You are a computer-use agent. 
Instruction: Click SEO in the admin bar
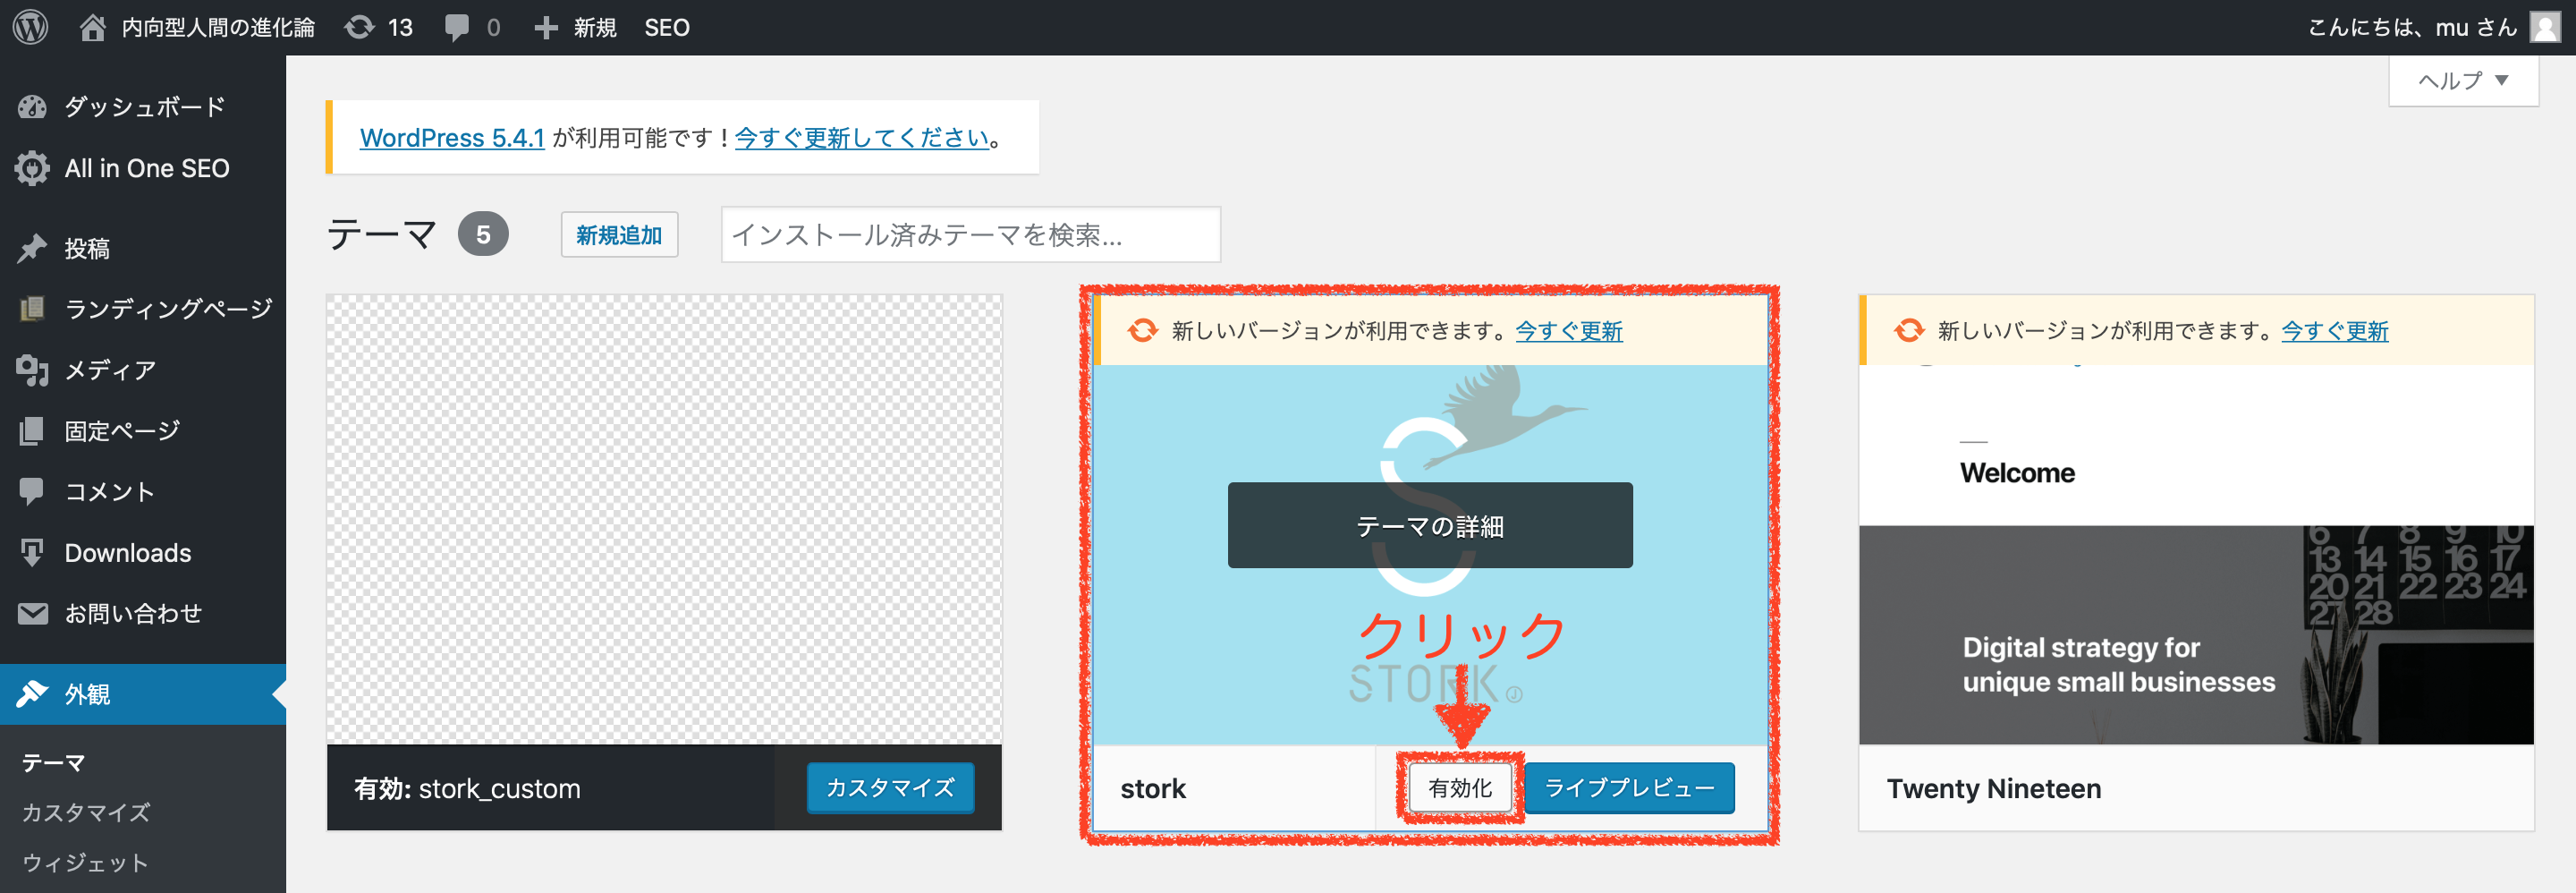pyautogui.click(x=667, y=28)
